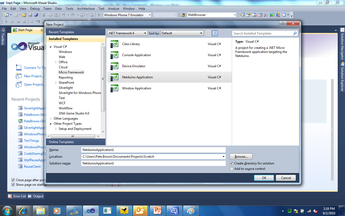Click the Cancel button

click(x=286, y=178)
